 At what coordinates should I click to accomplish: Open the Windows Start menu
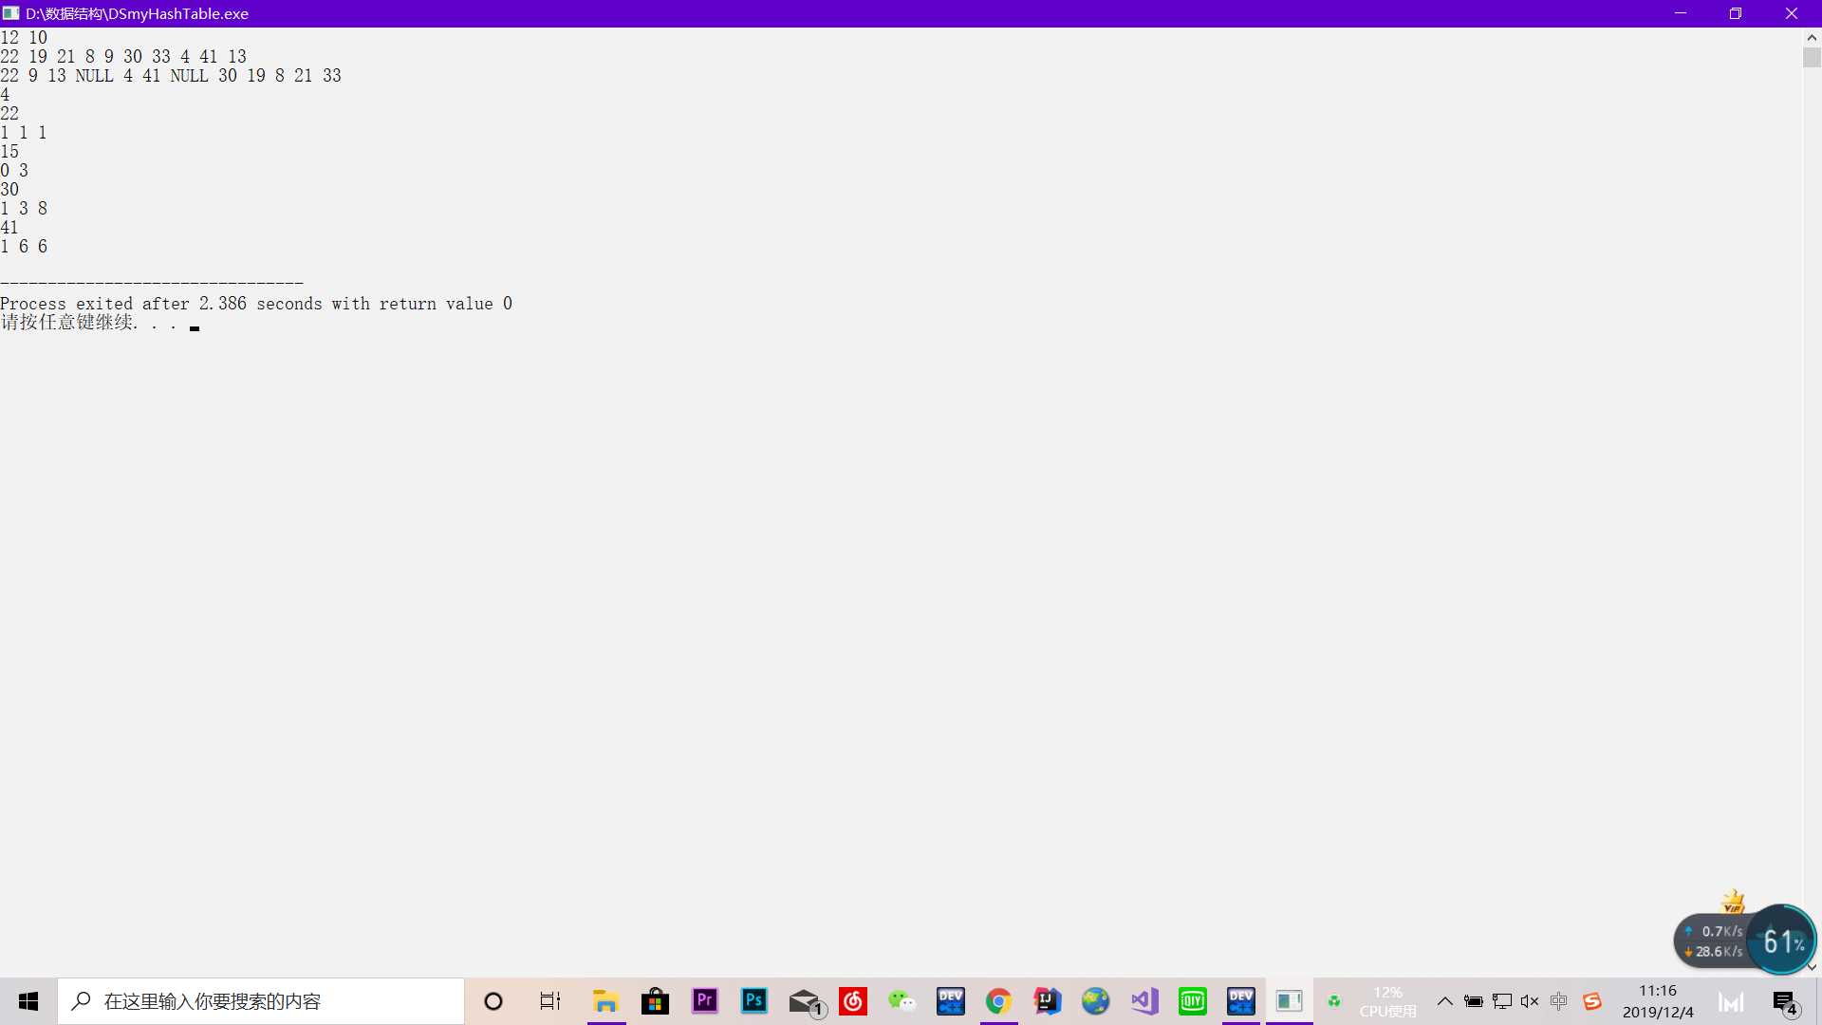tap(28, 1001)
